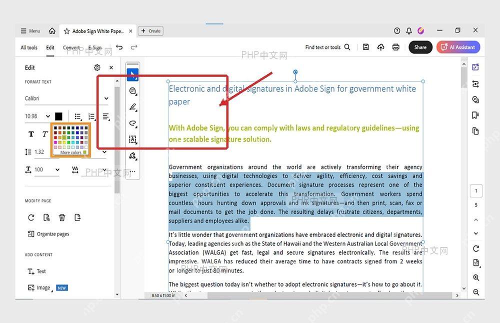Open the AI Assistant
This screenshot has width=500, height=323.
[458, 47]
